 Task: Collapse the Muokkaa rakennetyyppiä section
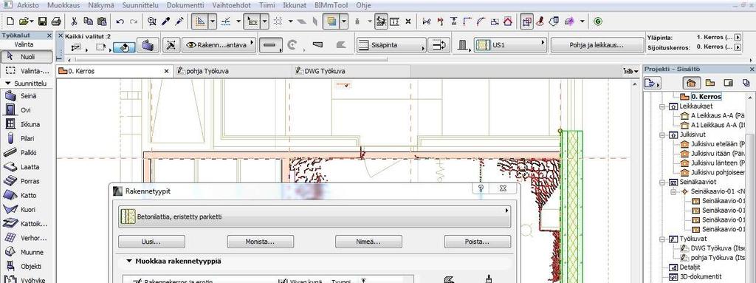pos(129,261)
